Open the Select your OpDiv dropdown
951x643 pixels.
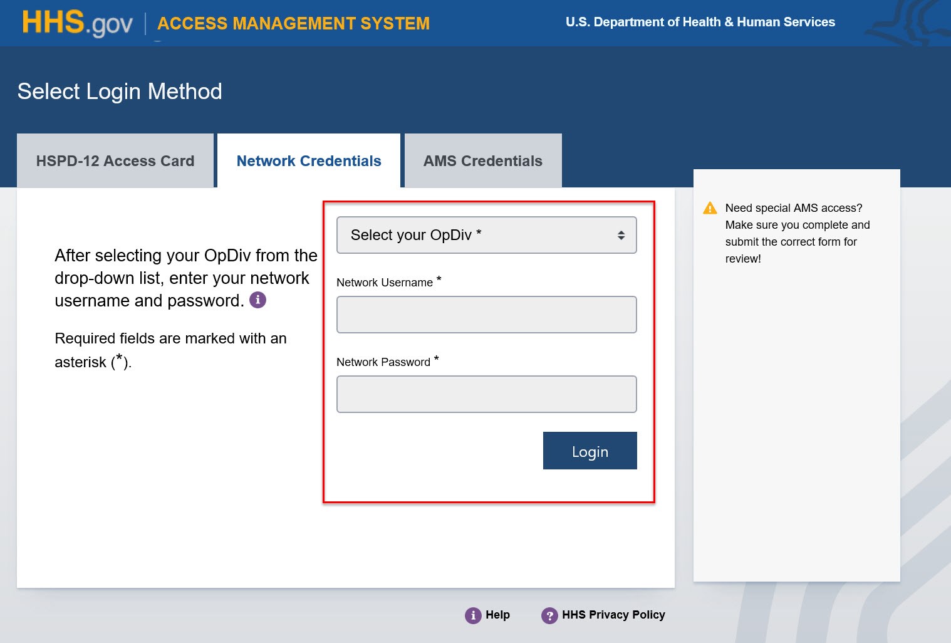486,235
